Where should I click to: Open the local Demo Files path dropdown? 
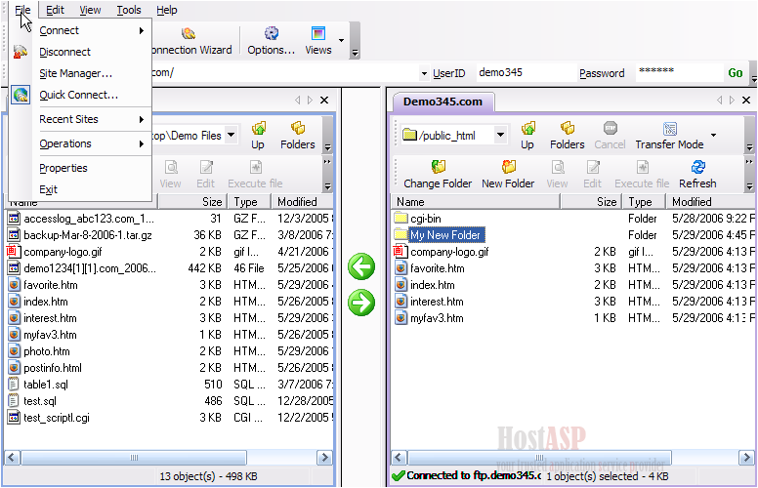pyautogui.click(x=232, y=135)
